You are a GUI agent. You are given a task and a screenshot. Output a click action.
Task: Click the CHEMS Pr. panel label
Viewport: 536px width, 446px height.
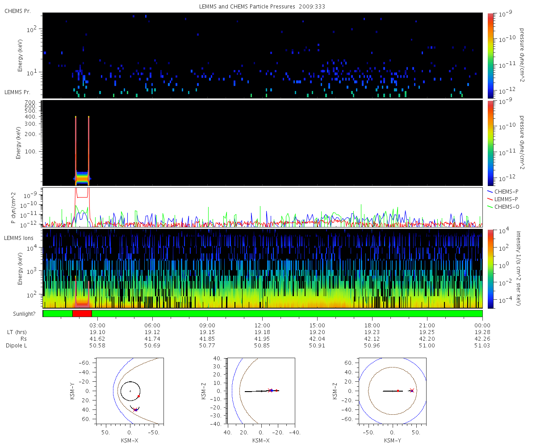tap(17, 11)
